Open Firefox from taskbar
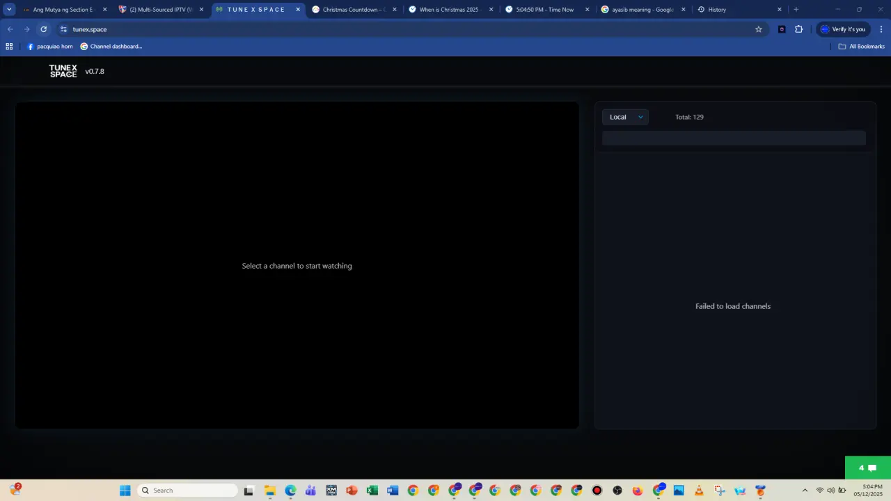 [x=638, y=491]
